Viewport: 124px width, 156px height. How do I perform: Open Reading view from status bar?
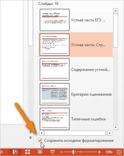coord(40,152)
